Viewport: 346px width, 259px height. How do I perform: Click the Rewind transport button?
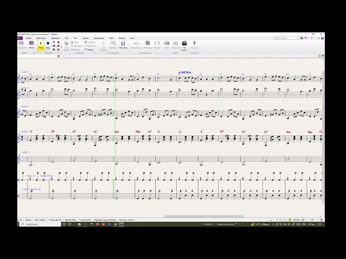54,46
